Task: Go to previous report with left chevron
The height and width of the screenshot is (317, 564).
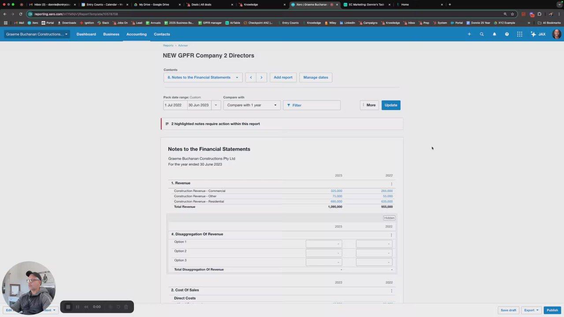Action: point(251,77)
